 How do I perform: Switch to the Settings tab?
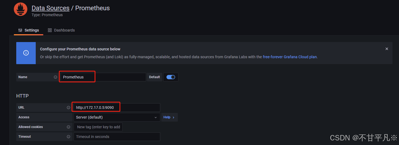28,30
